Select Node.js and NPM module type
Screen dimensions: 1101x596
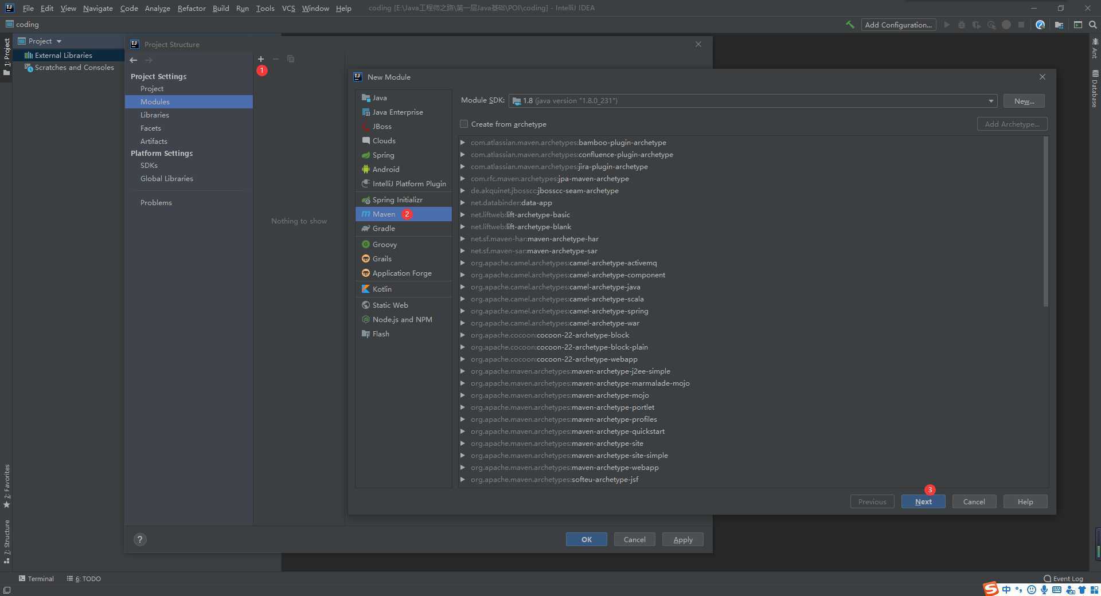point(404,320)
